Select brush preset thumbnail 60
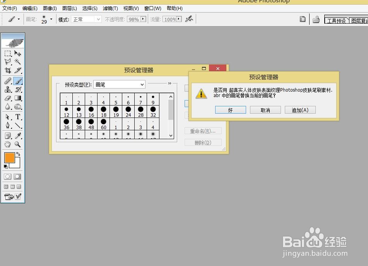The height and width of the screenshot is (266, 368). (x=103, y=124)
